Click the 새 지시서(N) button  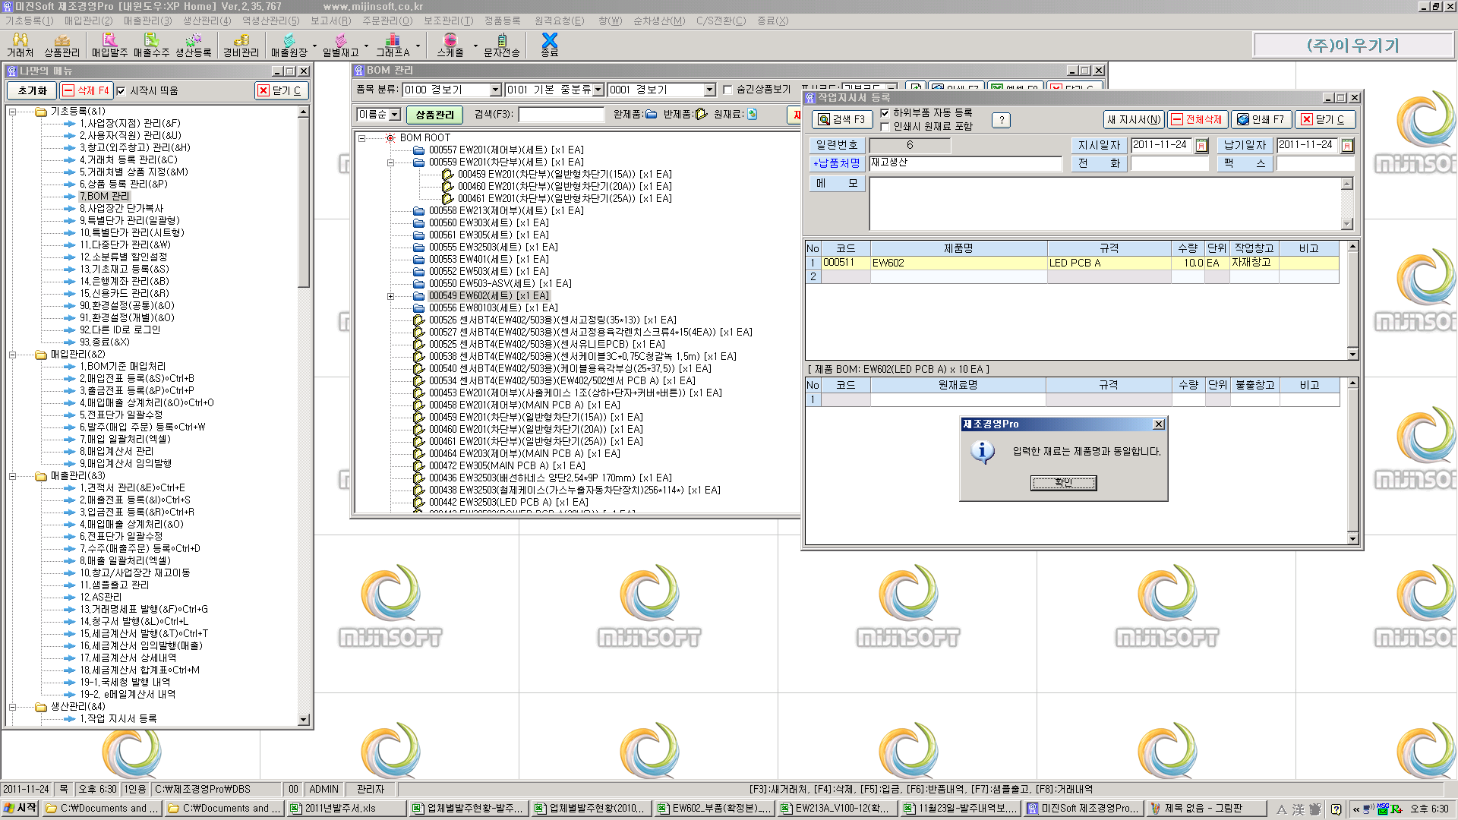[x=1133, y=119]
